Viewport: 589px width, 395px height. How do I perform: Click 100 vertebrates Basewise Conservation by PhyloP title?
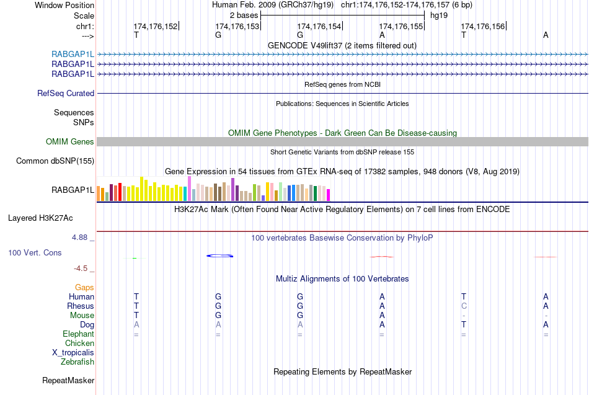tap(342, 238)
